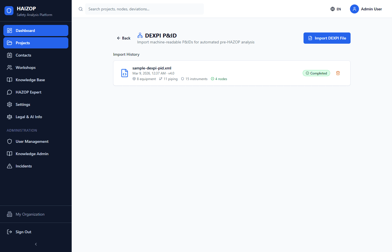The image size is (392, 252).
Task: Delete the sample-dexpi-pid.xml import via trash icon
Action: coord(338,73)
